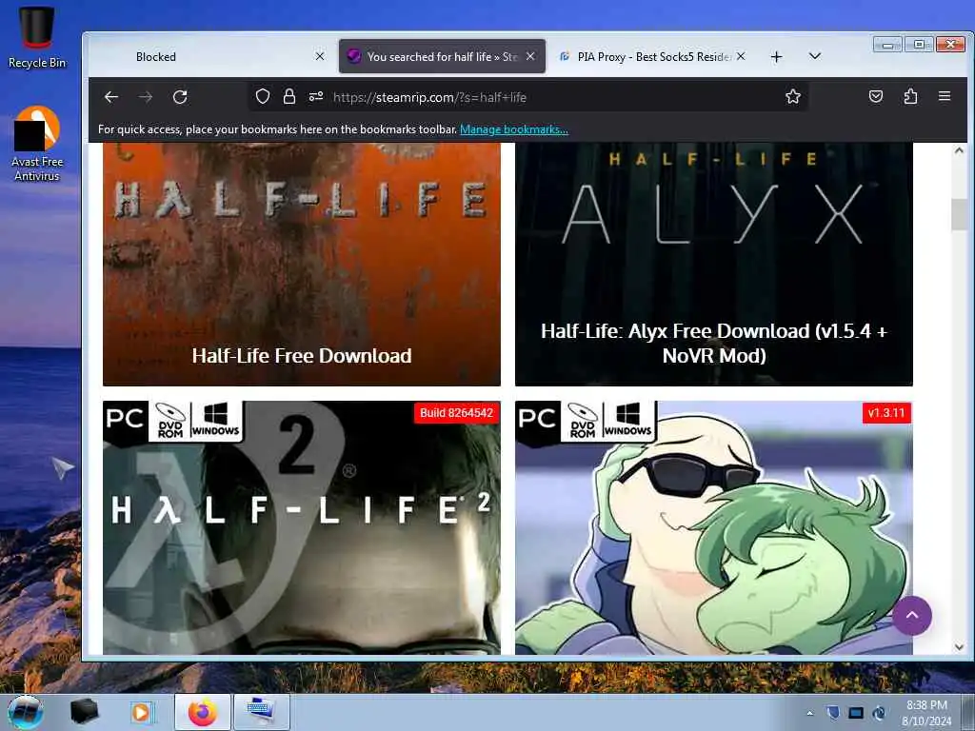This screenshot has width=975, height=731.
Task: Click the DVD ROM icon on v1.3.11 card
Action: 583,421
